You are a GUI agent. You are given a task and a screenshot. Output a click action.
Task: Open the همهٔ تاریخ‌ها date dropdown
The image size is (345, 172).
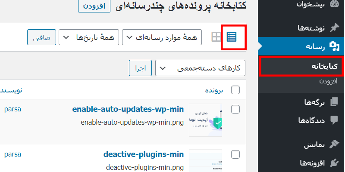(89, 37)
